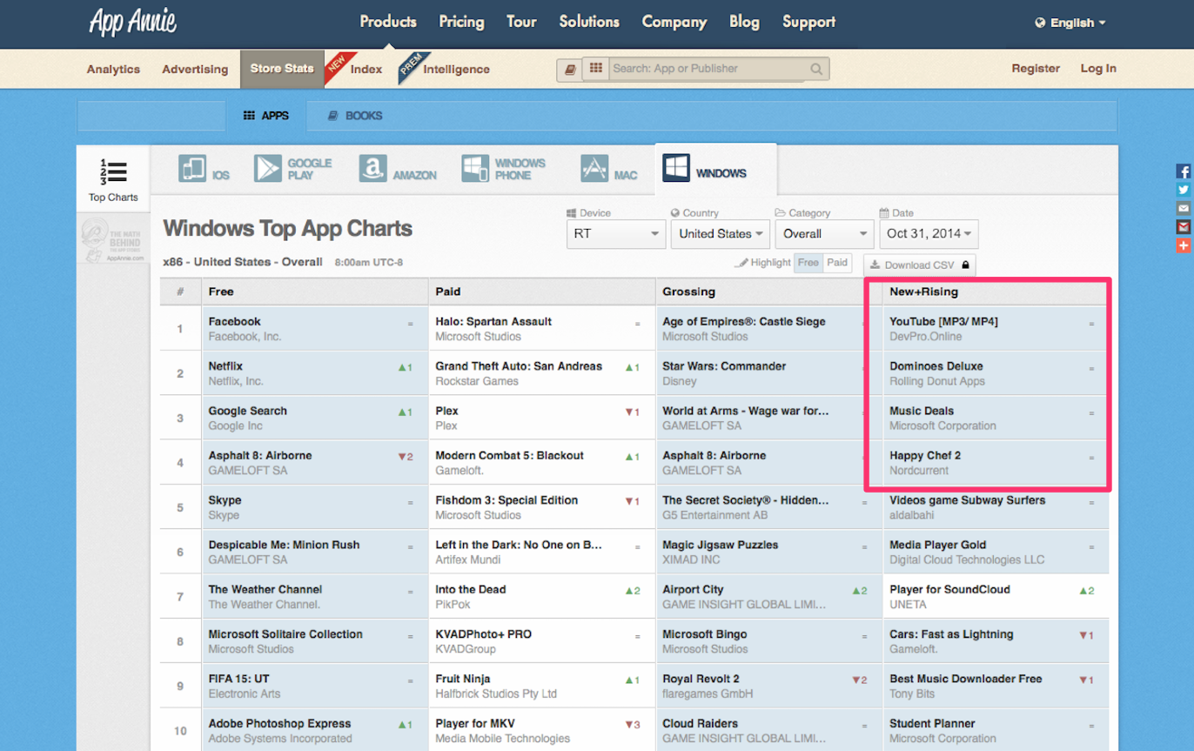The height and width of the screenshot is (751, 1194).
Task: Open the Index nav link
Action: point(366,70)
